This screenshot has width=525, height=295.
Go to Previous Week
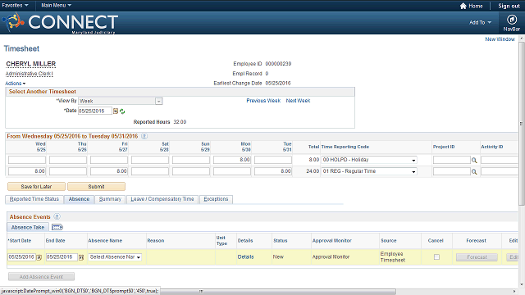263,101
